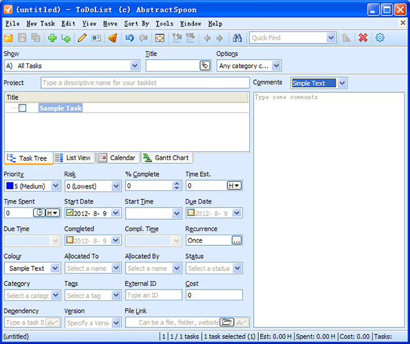Image resolution: width=410 pixels, height=344 pixels.
Task: Start the Time Spent clock timer
Action: tap(39, 213)
